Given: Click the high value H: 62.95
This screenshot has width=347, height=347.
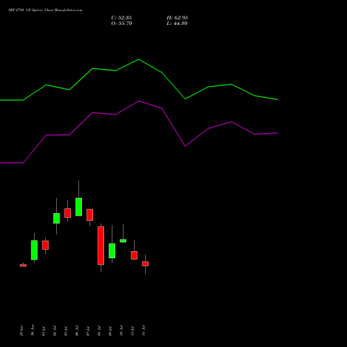Looking at the screenshot, I should point(177,18).
